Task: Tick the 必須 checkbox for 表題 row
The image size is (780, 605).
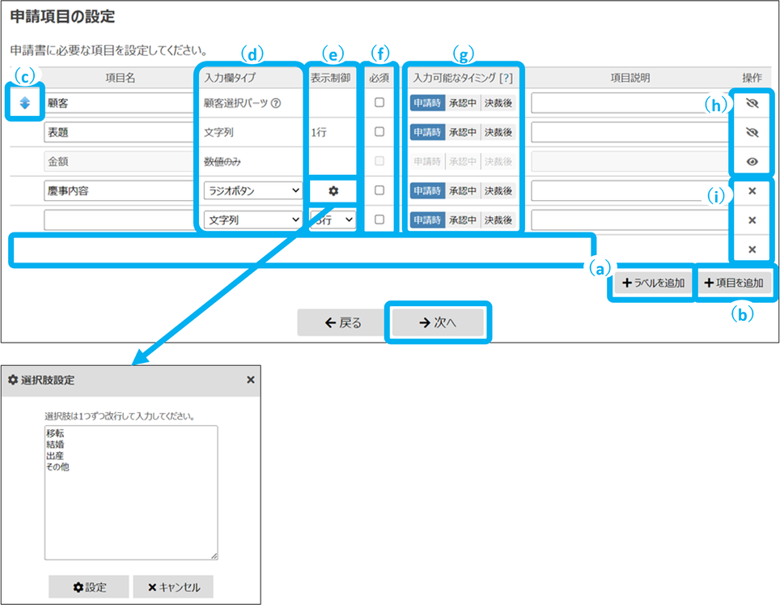Action: click(x=379, y=132)
